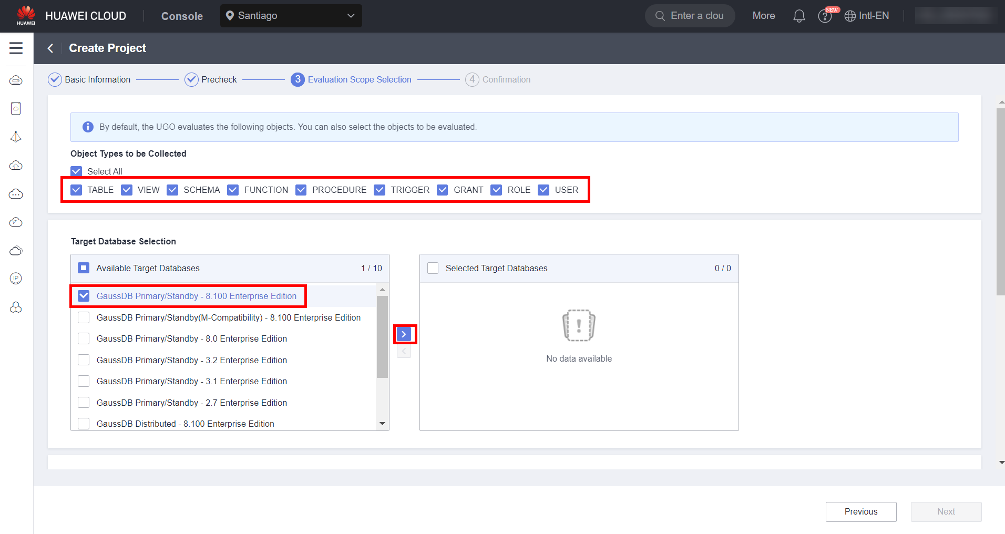Screen dimensions: 1005x534
Task: Click the Previous button
Action: pyautogui.click(x=860, y=511)
